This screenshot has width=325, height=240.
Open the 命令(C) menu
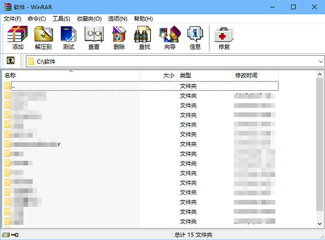coord(37,19)
